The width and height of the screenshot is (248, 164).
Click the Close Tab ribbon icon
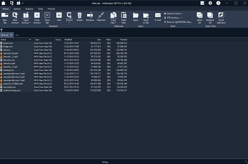click(47, 15)
